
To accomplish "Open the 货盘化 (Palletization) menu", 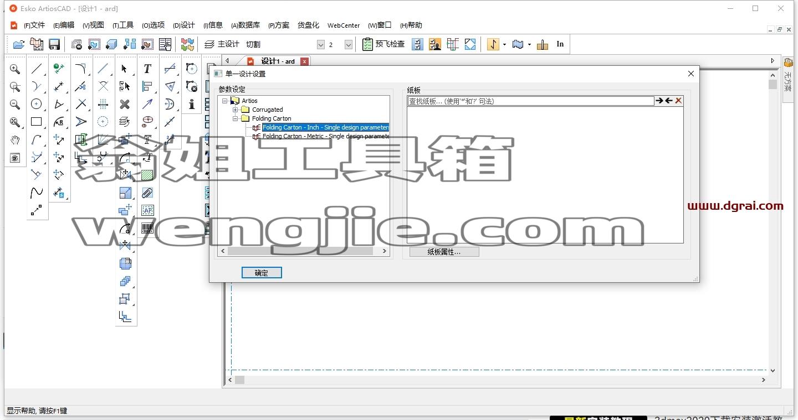I will pos(308,25).
